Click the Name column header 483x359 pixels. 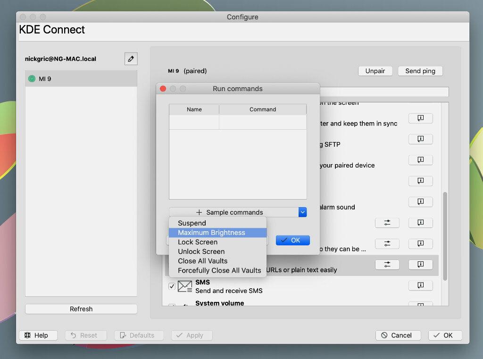[x=194, y=109]
